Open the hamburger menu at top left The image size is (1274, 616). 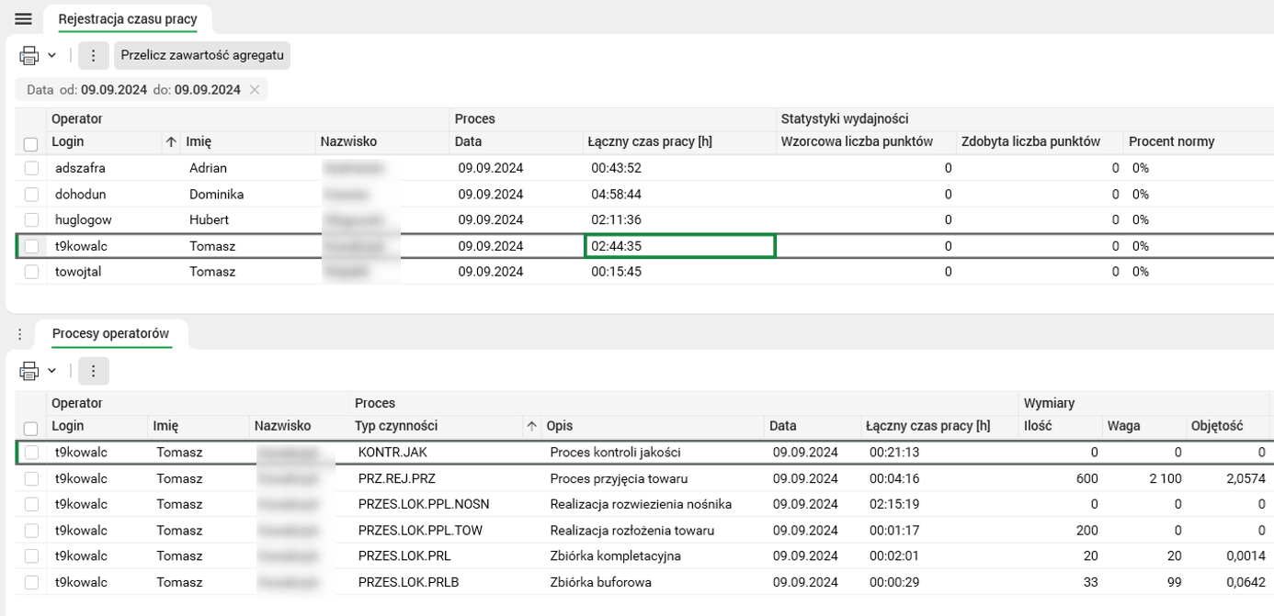(x=22, y=18)
